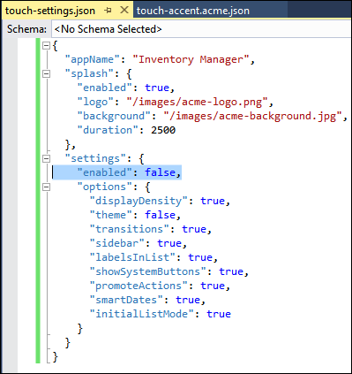Image resolution: width=352 pixels, height=374 pixels.
Task: Click the "initialListMode" key
Action: pos(142,314)
